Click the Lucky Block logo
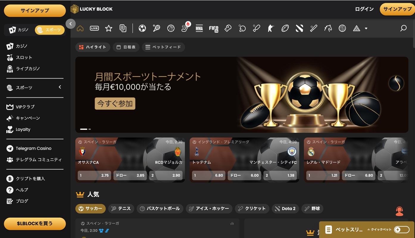415x238 pixels. coord(92,9)
